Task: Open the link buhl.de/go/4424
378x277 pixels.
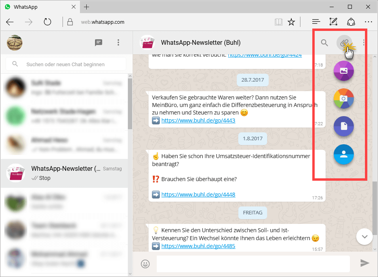Action: coord(265,55)
